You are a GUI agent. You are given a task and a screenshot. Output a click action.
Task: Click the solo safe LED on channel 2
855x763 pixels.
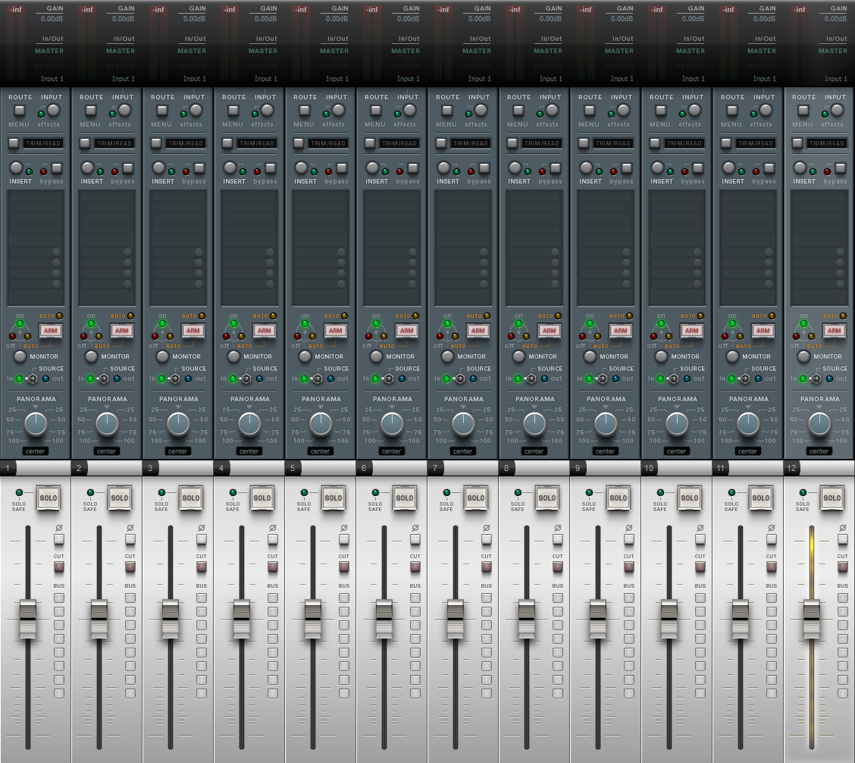[x=90, y=492]
